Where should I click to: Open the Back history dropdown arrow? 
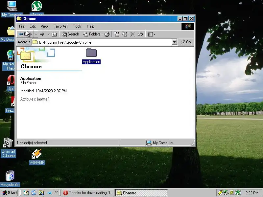[x=36, y=34]
